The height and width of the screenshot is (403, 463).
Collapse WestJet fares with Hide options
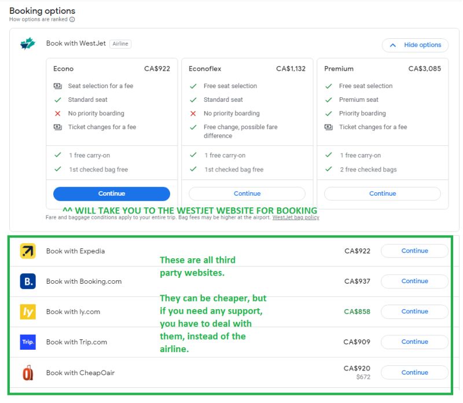point(415,45)
